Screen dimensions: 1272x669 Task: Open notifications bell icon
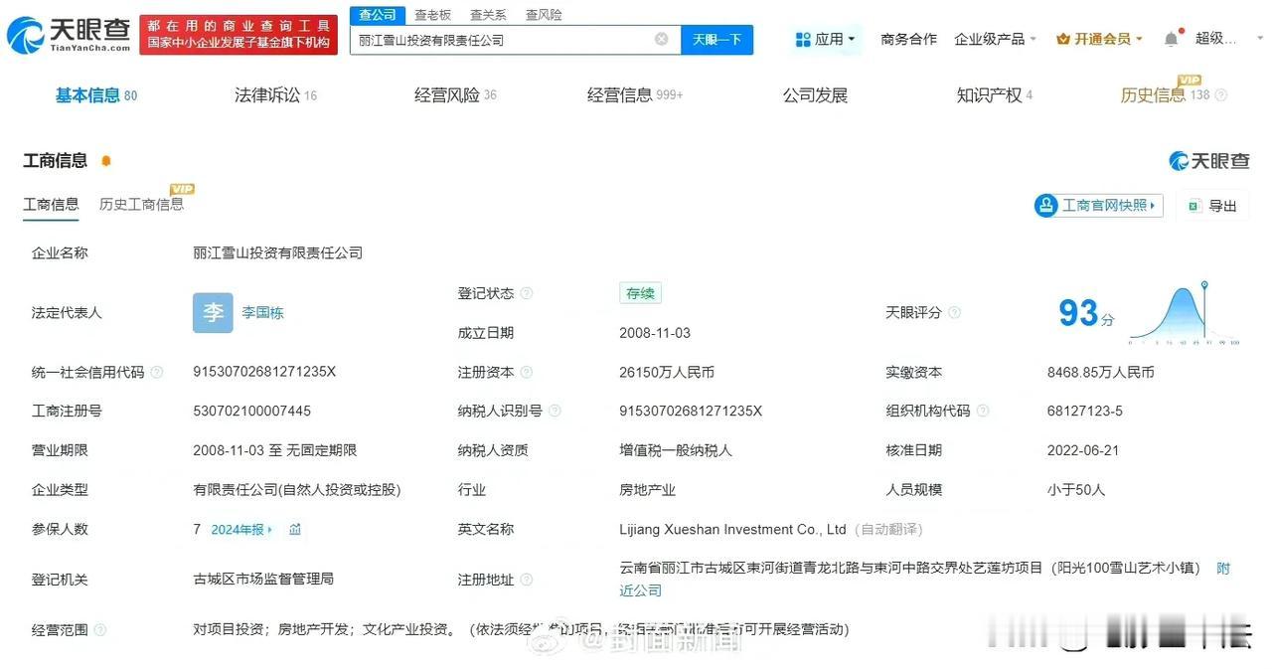pos(1172,39)
